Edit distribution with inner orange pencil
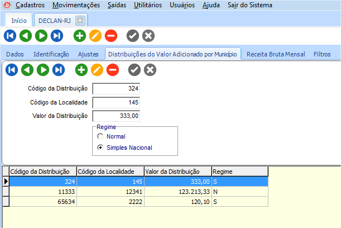This screenshot has height=228, width=341. (97, 70)
